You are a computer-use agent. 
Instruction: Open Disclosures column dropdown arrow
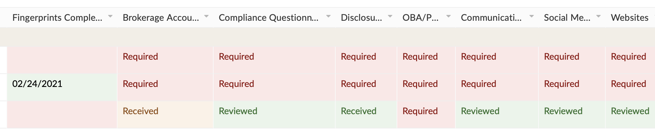(390, 17)
